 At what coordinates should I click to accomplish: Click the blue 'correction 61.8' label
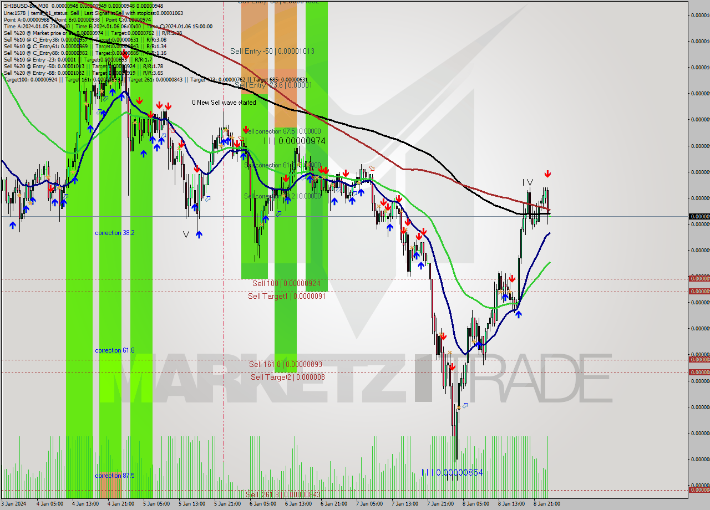[115, 350]
